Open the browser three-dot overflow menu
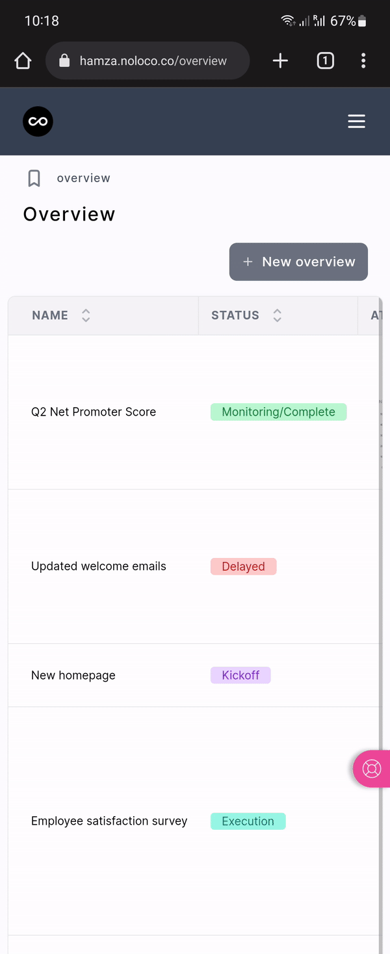The height and width of the screenshot is (954, 390). click(x=363, y=61)
